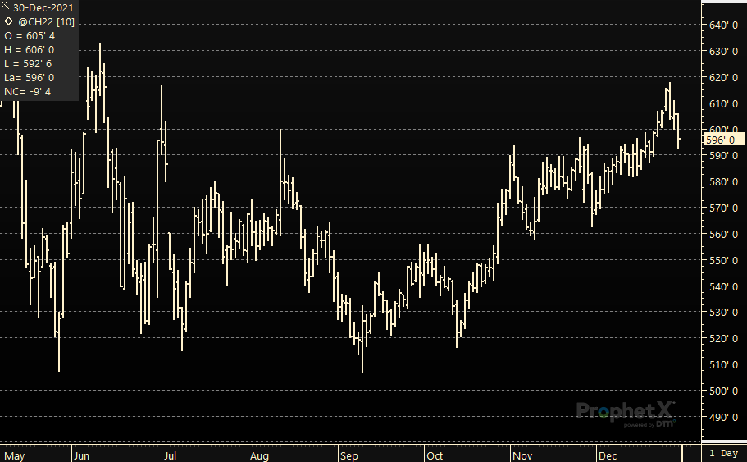Click the 640' 0 level on price scale

(723, 25)
